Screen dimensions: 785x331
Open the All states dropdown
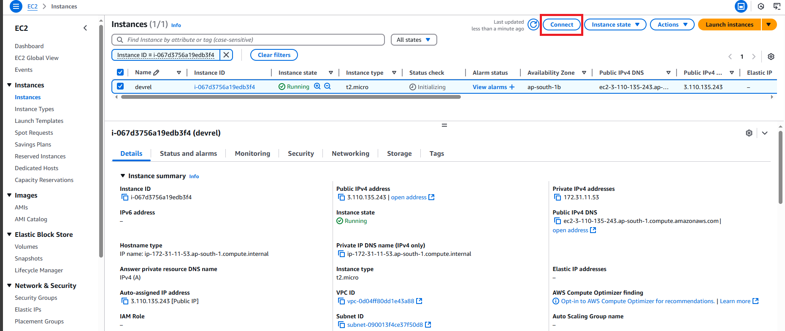(414, 40)
